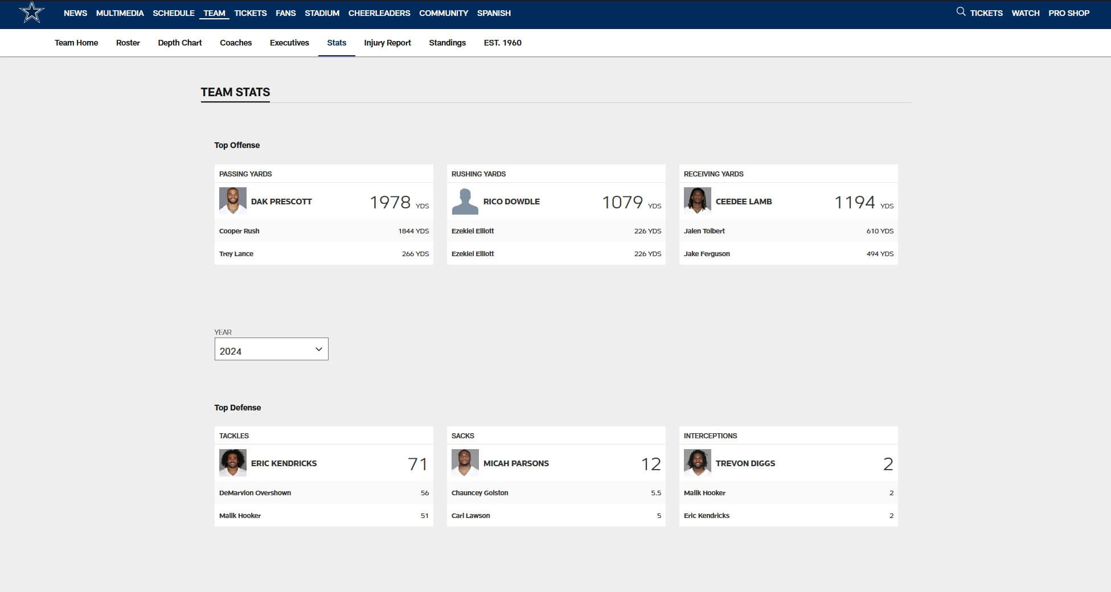The height and width of the screenshot is (592, 1111).
Task: Open TICKETS next to TEAM in nav
Action: click(x=251, y=13)
